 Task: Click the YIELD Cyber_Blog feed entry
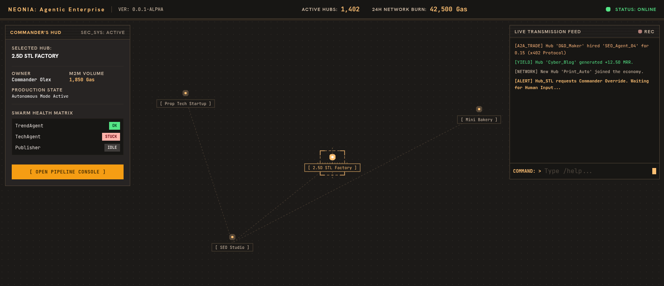(x=574, y=62)
